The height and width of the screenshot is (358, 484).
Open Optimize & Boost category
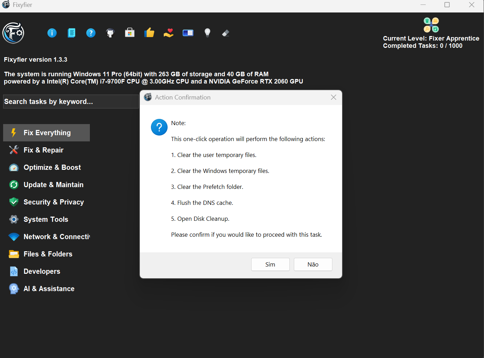click(52, 167)
